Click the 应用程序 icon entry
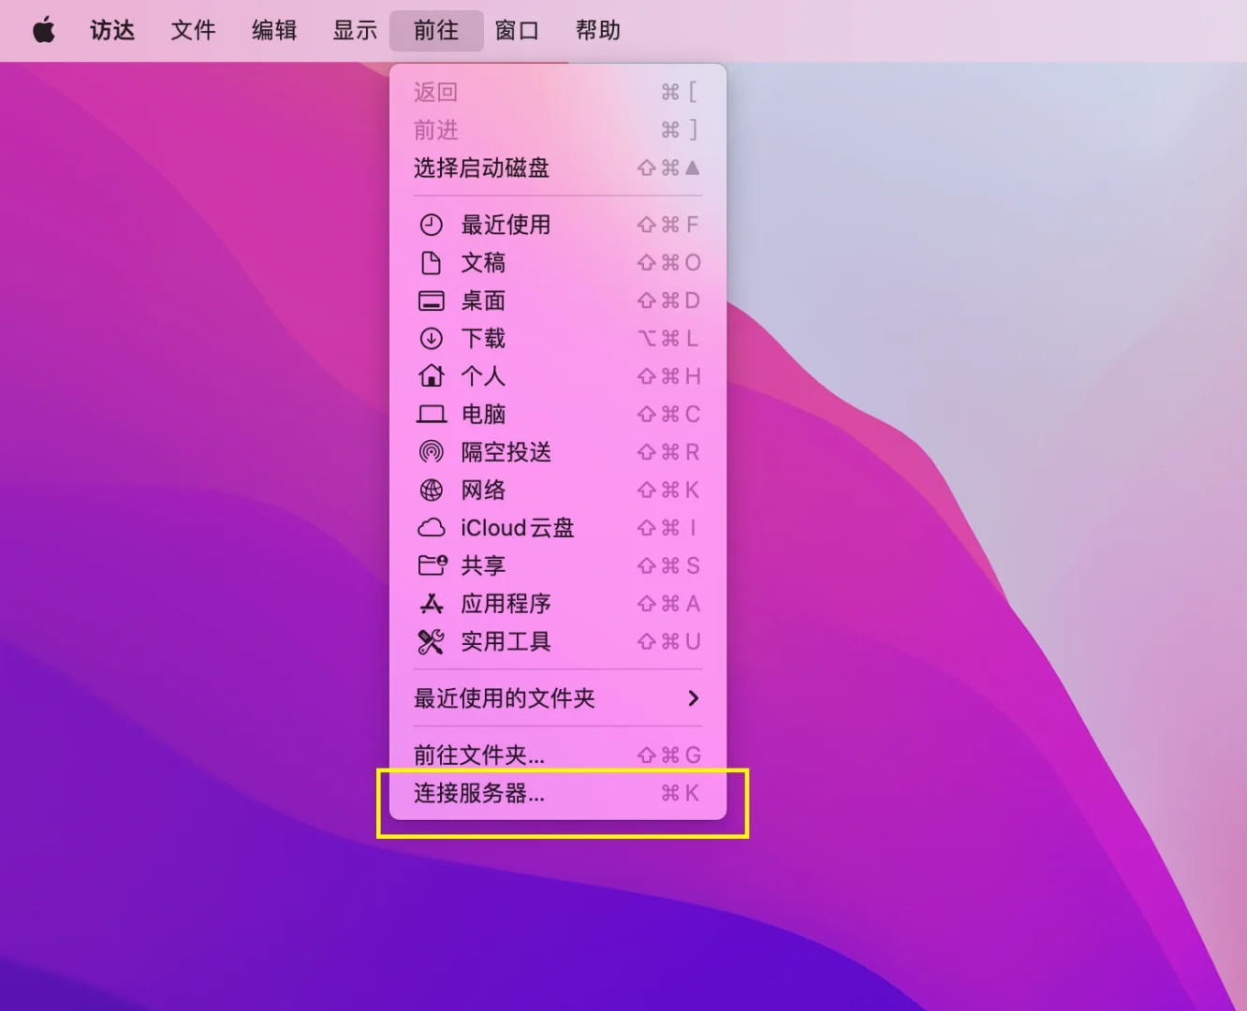Viewport: 1247px width, 1011px height. (432, 604)
